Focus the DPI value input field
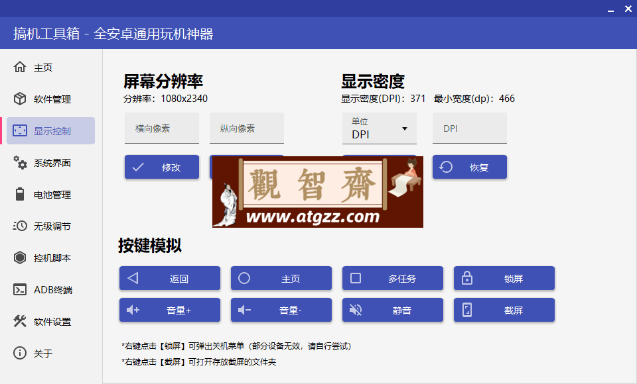The width and height of the screenshot is (637, 384). click(470, 128)
